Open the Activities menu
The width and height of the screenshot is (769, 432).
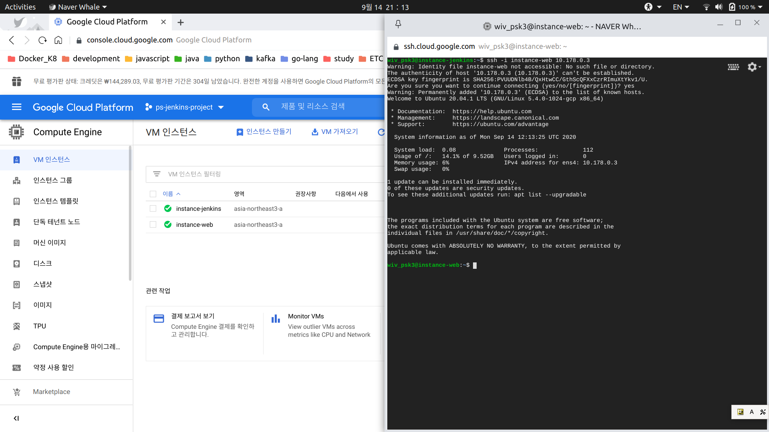click(x=20, y=7)
